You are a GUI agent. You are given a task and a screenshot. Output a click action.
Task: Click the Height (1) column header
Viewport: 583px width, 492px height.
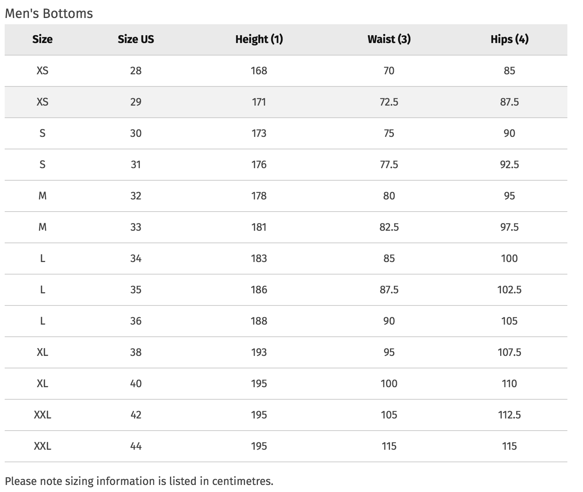click(259, 39)
